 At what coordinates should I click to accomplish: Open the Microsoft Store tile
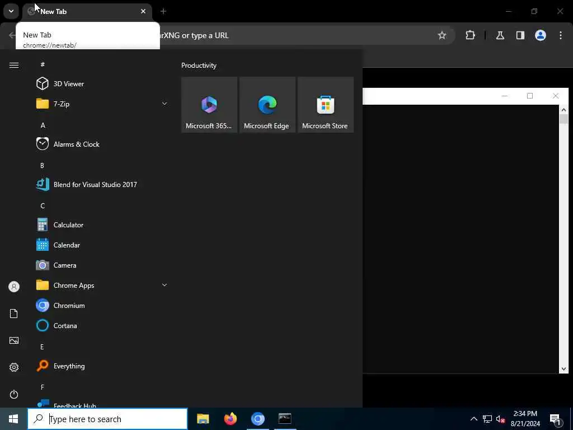325,105
